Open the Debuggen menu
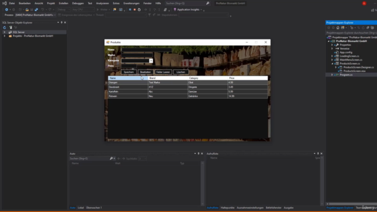377x212 pixels. 78,4
